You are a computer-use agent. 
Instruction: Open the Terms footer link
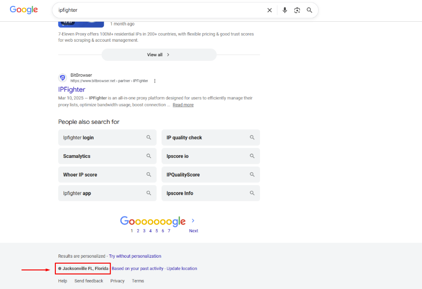138,281
